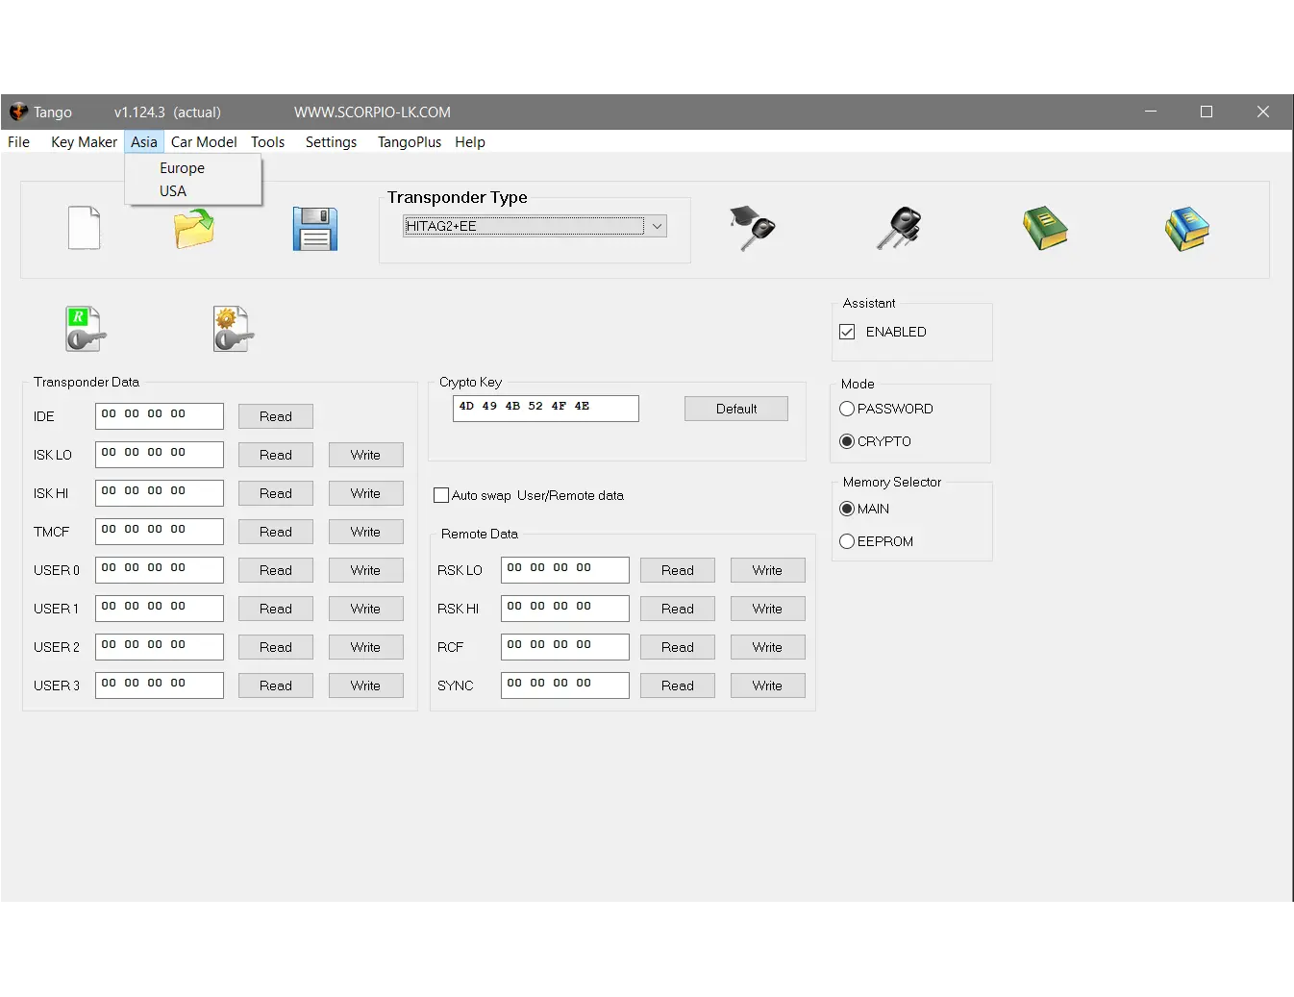Click the key with graduation cap icon
The width and height of the screenshot is (1294, 997).
(x=753, y=228)
